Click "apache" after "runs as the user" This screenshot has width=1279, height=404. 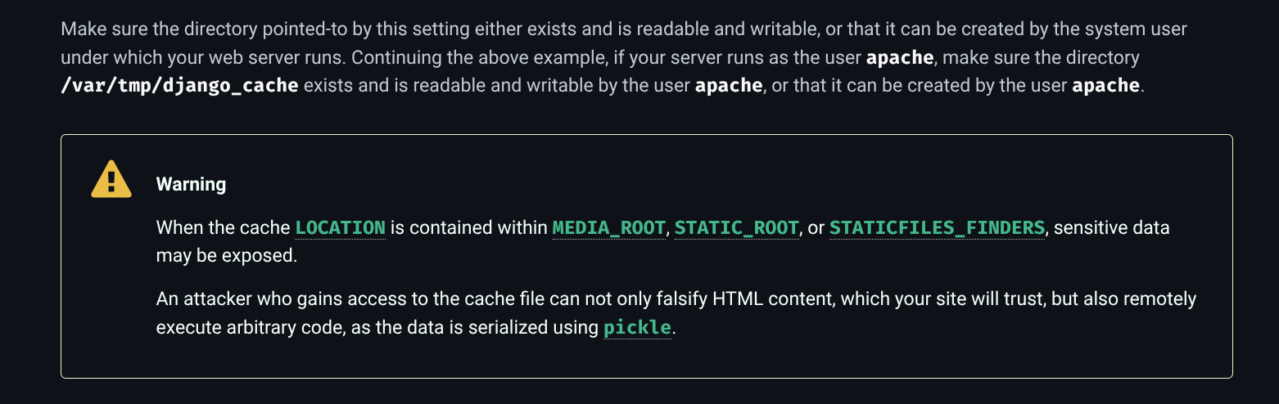tap(899, 58)
